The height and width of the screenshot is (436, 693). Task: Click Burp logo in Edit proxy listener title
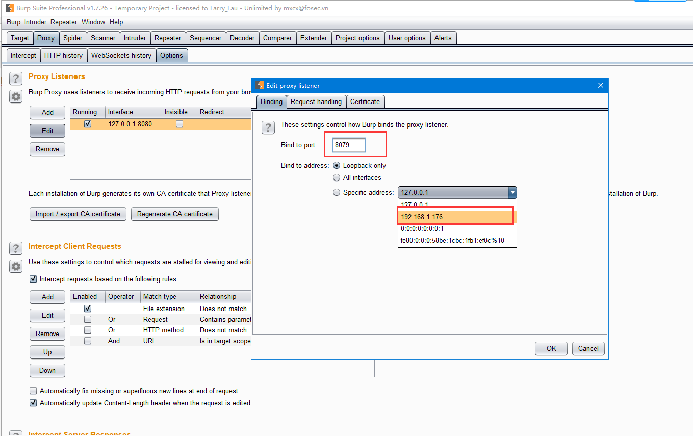click(260, 85)
